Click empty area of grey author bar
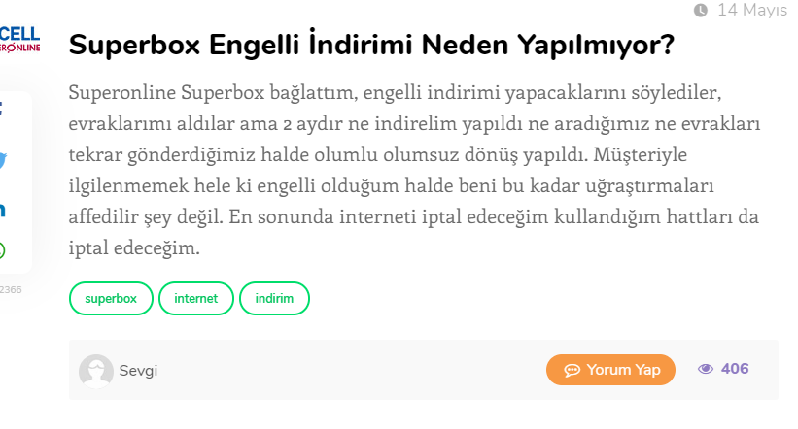The width and height of the screenshot is (798, 429). coord(351,370)
